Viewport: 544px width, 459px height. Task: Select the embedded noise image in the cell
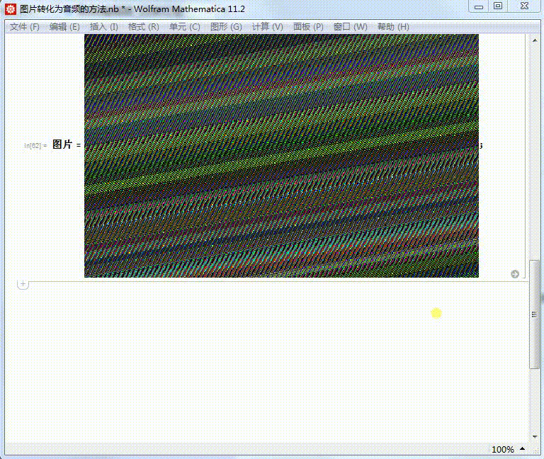(281, 155)
